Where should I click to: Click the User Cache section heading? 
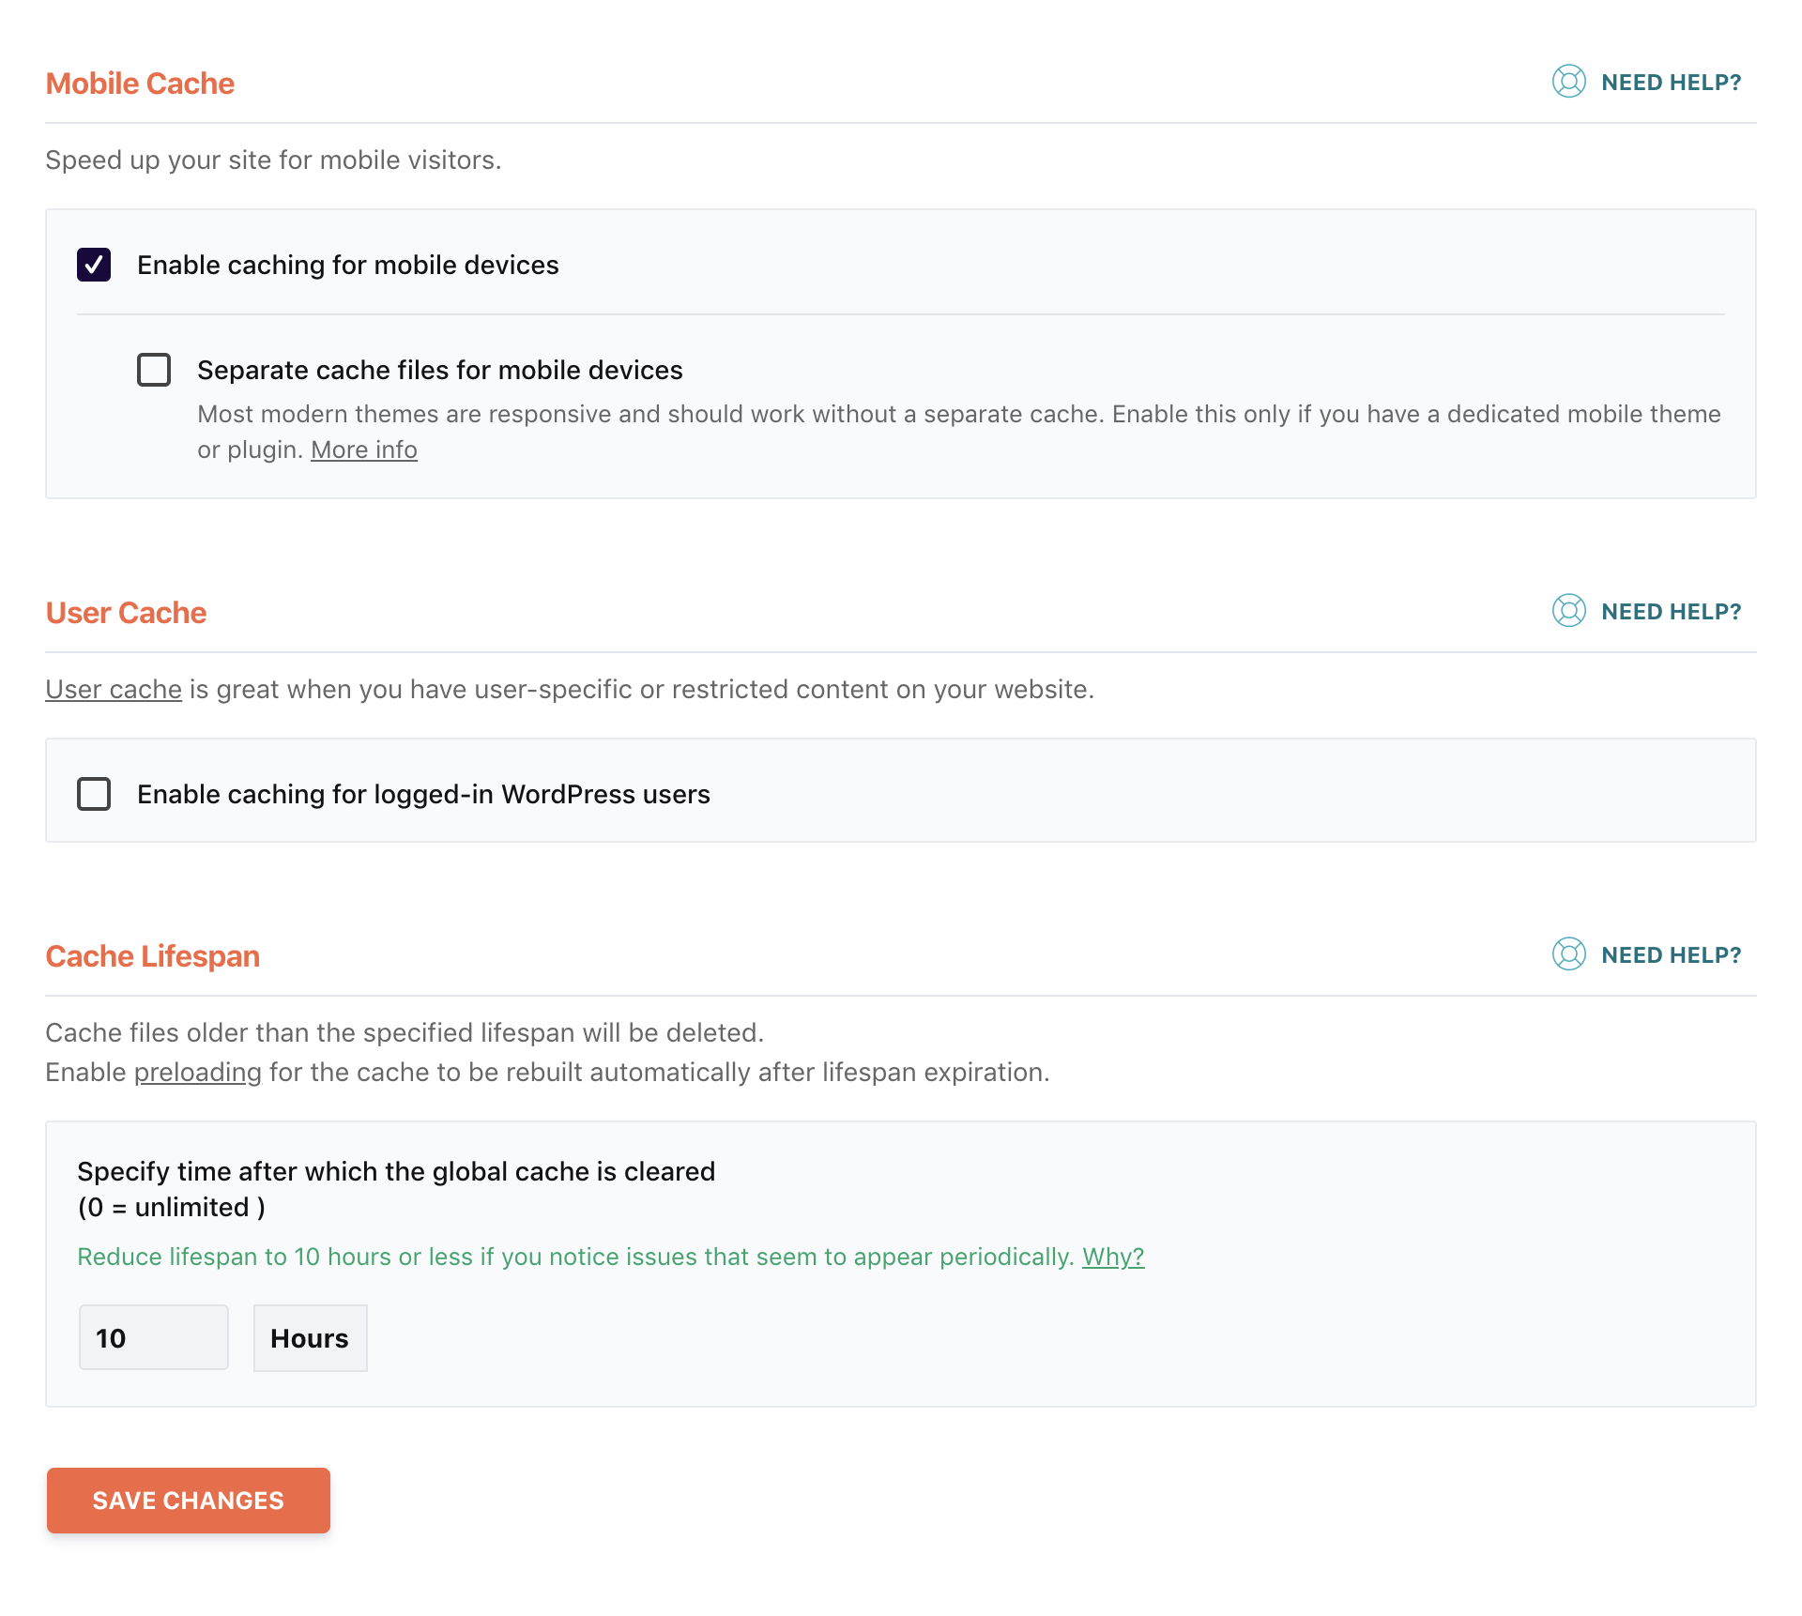click(126, 613)
